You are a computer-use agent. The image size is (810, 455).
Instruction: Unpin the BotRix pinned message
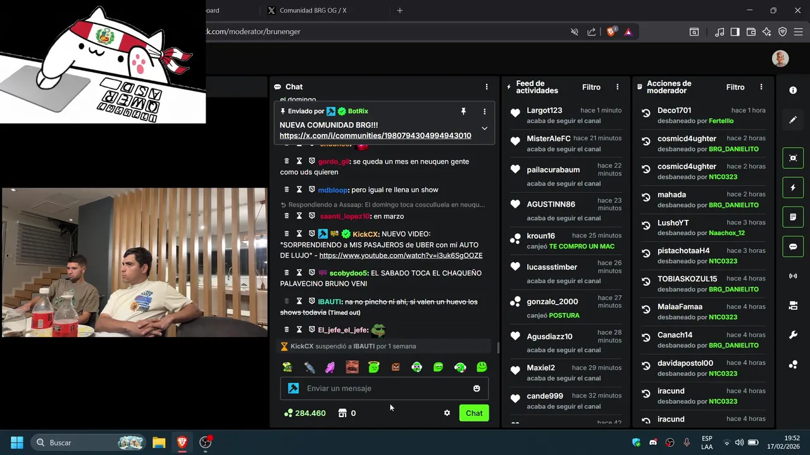pos(463,111)
